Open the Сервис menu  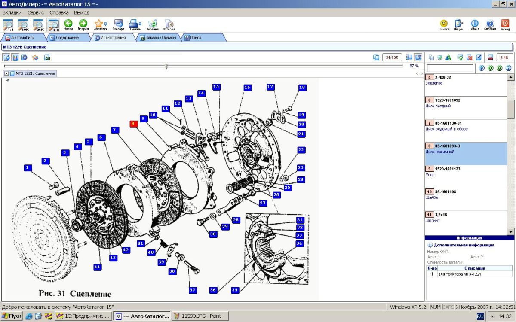[x=36, y=12]
